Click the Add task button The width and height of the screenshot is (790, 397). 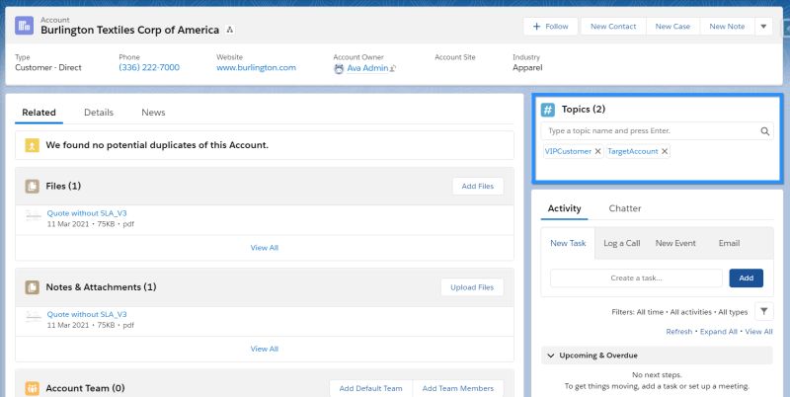(747, 278)
